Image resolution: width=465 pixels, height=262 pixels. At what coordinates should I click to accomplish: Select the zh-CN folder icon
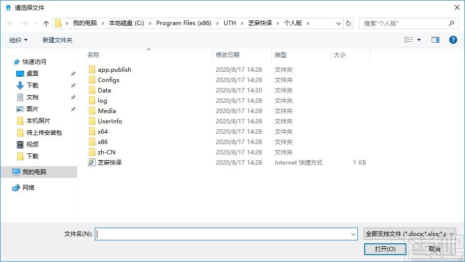coord(92,152)
